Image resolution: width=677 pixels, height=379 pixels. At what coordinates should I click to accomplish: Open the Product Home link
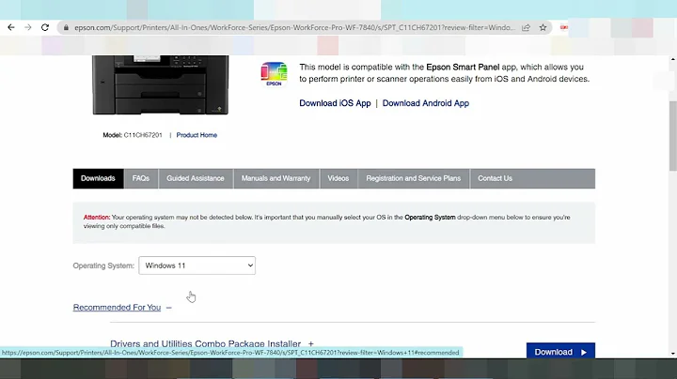click(197, 135)
